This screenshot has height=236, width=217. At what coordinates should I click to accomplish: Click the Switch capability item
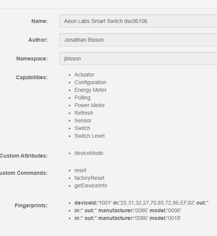click(82, 128)
